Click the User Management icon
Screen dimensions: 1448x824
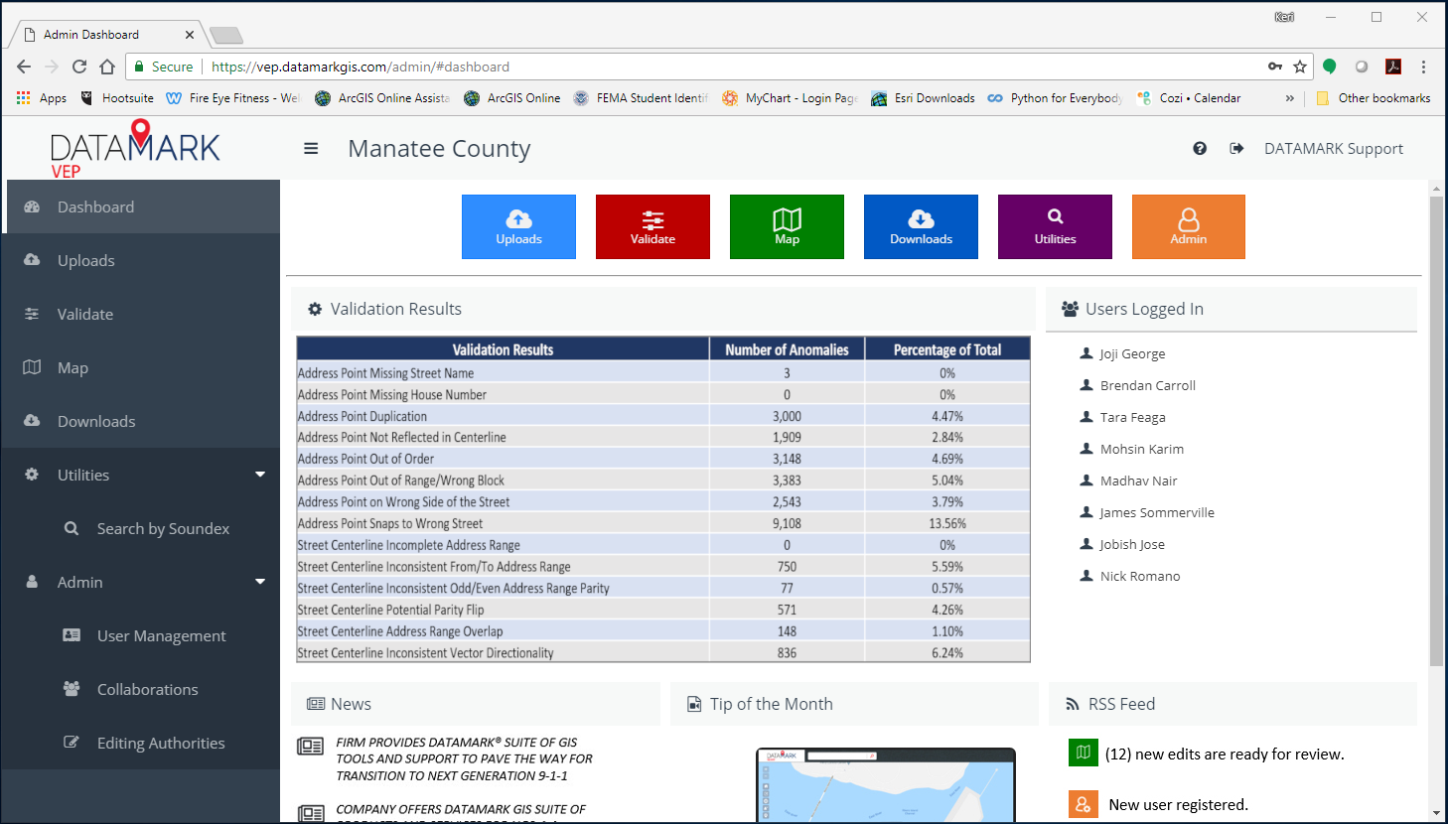[x=71, y=635]
